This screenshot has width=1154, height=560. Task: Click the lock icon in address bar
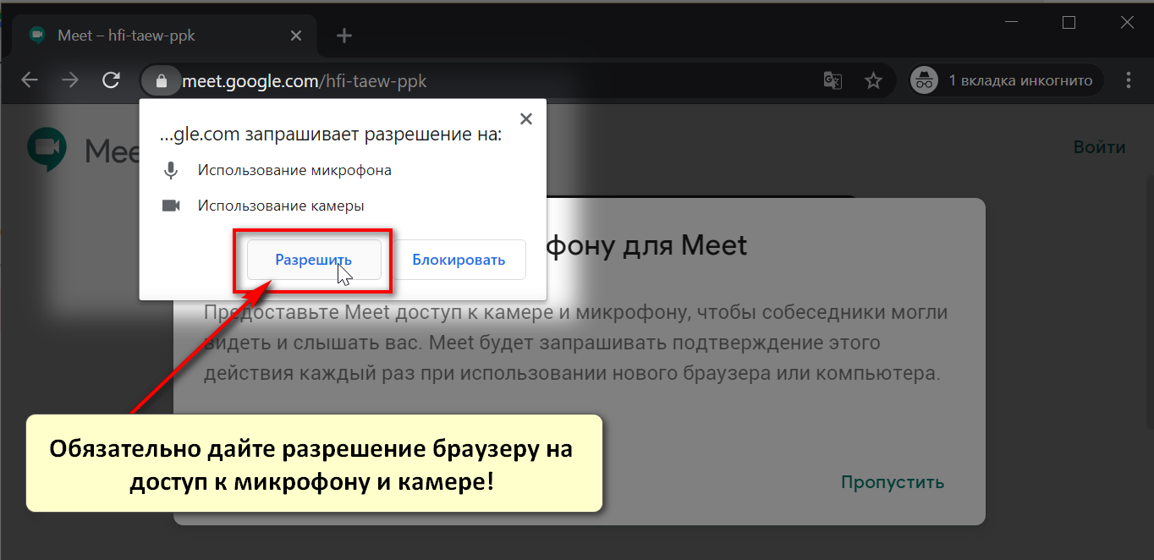pyautogui.click(x=161, y=80)
